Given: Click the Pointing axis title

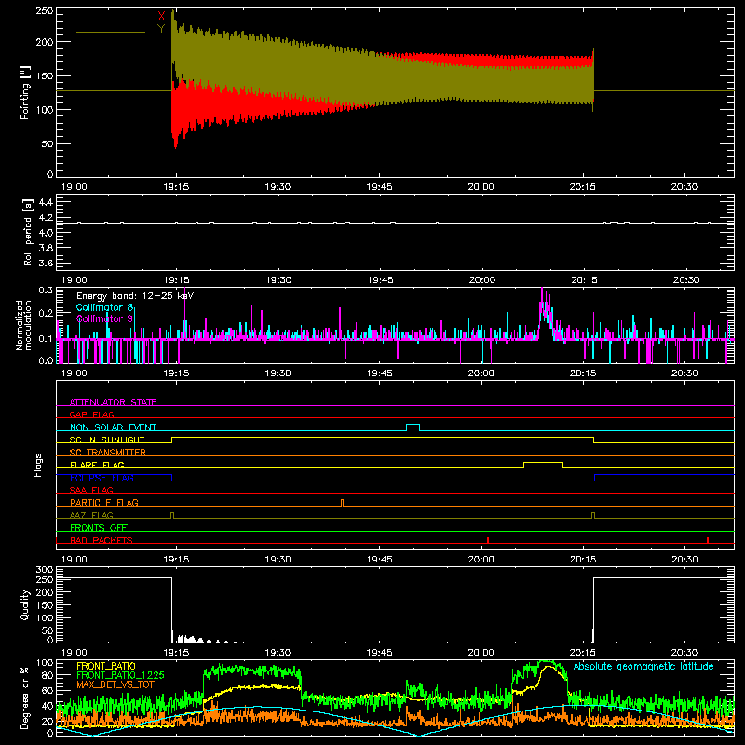Looking at the screenshot, I should tap(25, 92).
